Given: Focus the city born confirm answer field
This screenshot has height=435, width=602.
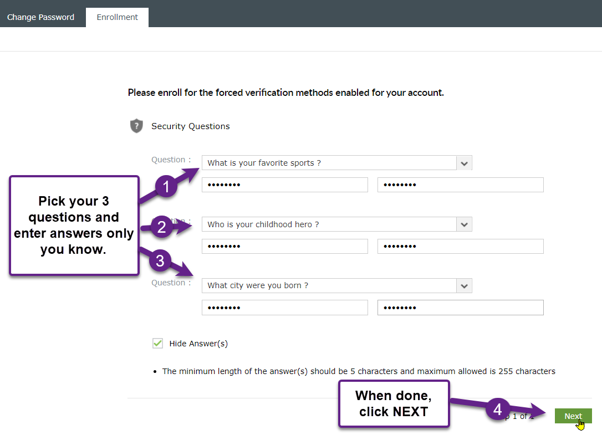Looking at the screenshot, I should coord(460,308).
